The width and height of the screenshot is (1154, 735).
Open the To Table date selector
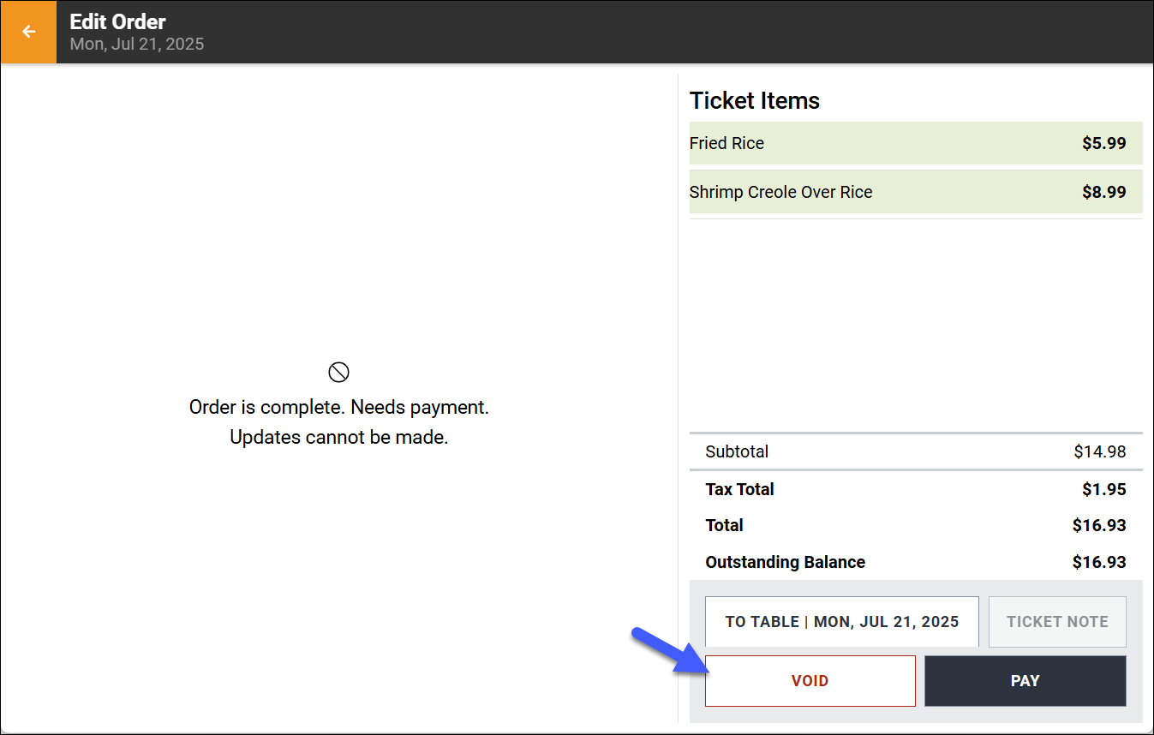(x=841, y=622)
